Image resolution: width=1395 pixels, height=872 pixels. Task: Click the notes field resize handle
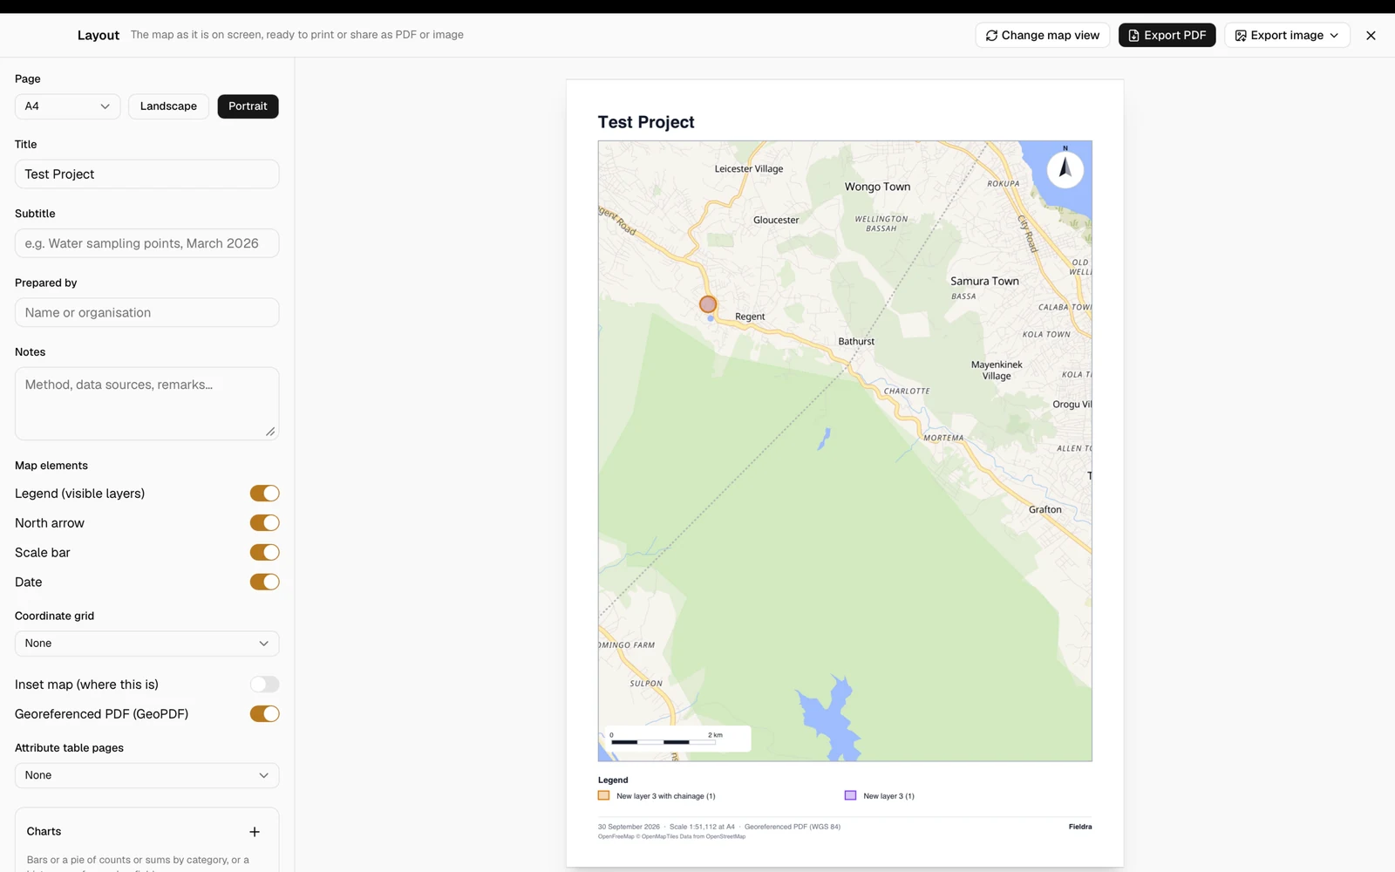[270, 432]
